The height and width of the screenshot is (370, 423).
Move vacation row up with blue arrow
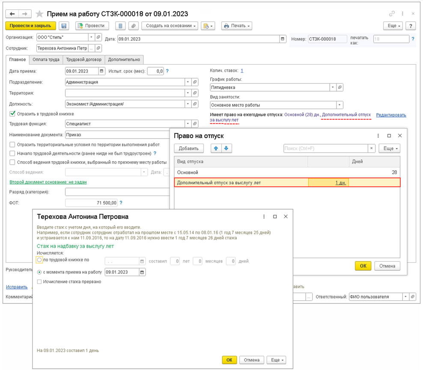click(x=216, y=148)
